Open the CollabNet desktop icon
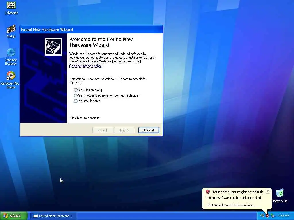This screenshot has height=220, width=294. click(x=11, y=7)
